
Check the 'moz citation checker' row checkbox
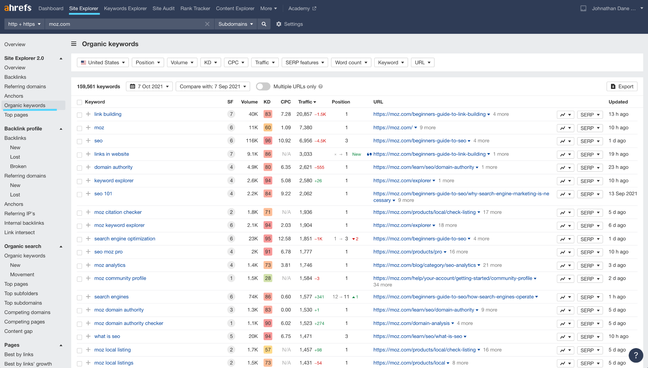(79, 213)
